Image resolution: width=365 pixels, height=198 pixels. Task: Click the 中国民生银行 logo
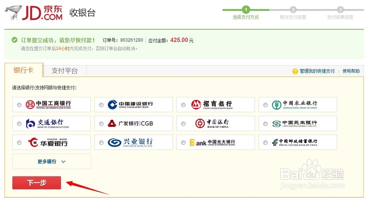[x=295, y=123]
